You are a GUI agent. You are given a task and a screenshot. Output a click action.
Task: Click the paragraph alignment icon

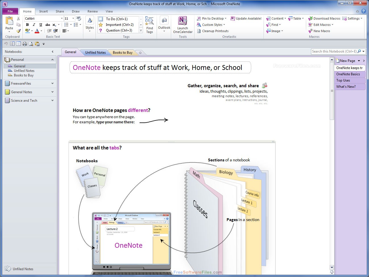coord(64,31)
